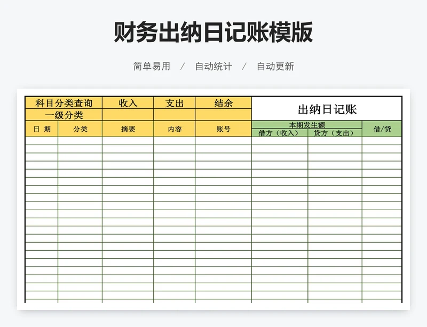Select the 结余 header cell

[223, 103]
